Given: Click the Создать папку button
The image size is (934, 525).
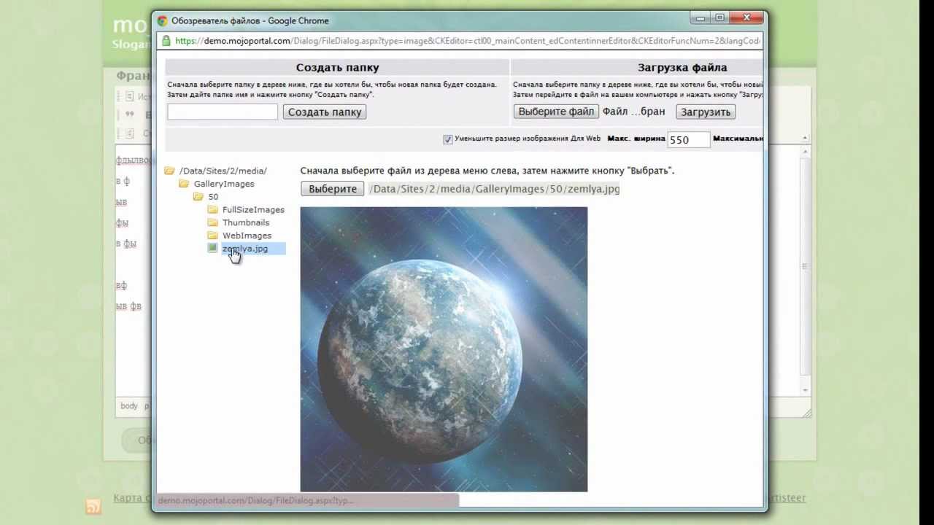Looking at the screenshot, I should 325,112.
